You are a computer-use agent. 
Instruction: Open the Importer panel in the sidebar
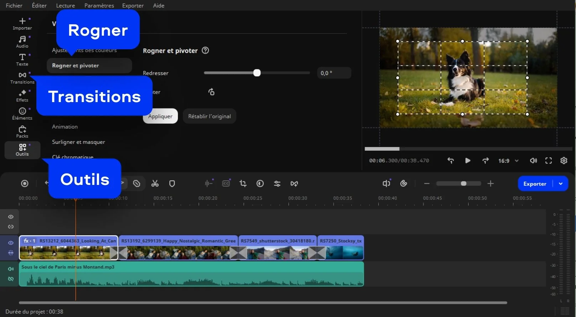pyautogui.click(x=22, y=24)
